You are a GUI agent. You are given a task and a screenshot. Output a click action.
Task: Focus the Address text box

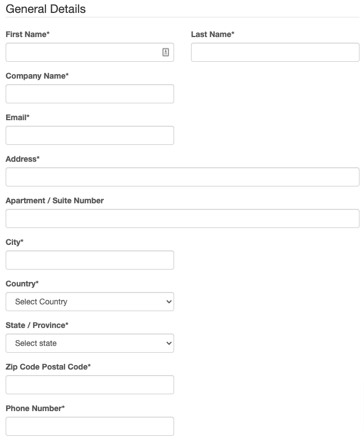(182, 177)
